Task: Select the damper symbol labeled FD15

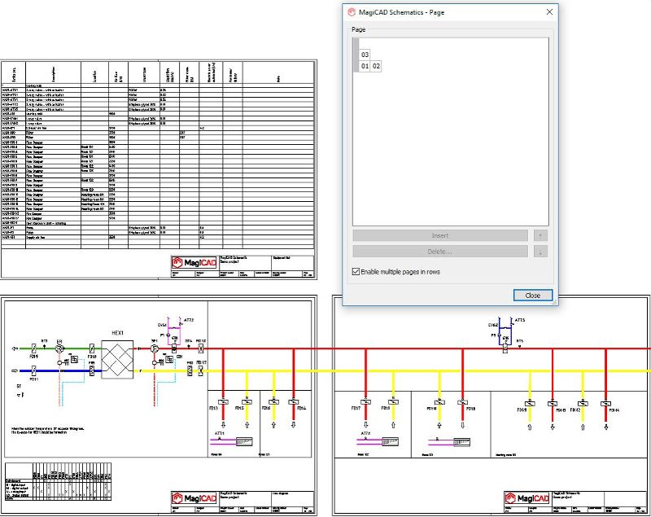Action: point(247,402)
